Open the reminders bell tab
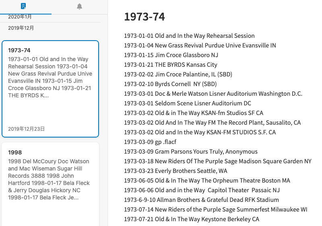 pyautogui.click(x=79, y=6)
